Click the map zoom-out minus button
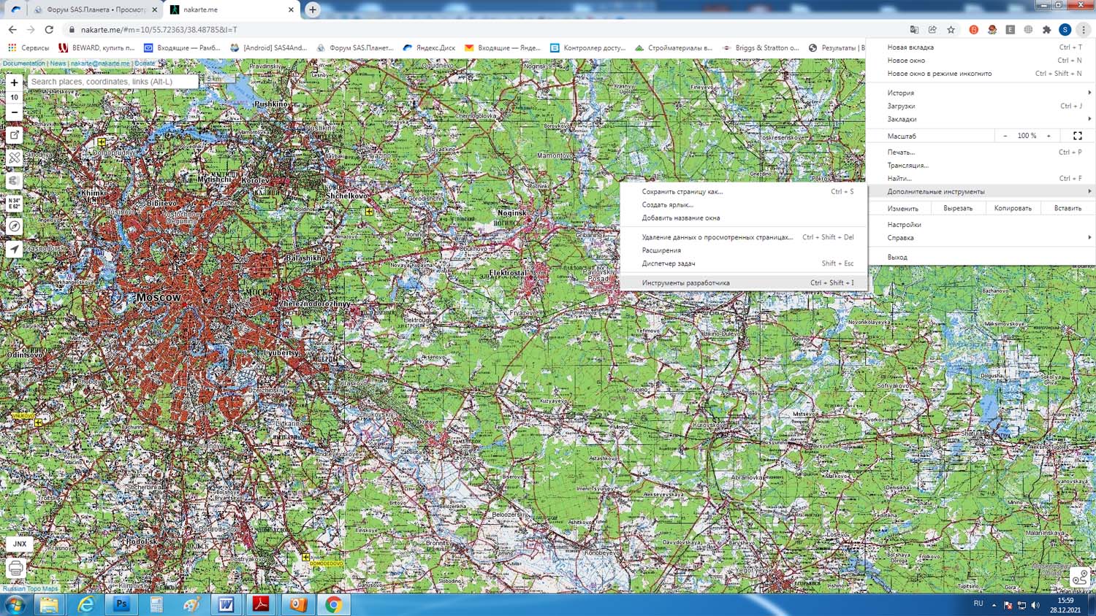 [14, 112]
